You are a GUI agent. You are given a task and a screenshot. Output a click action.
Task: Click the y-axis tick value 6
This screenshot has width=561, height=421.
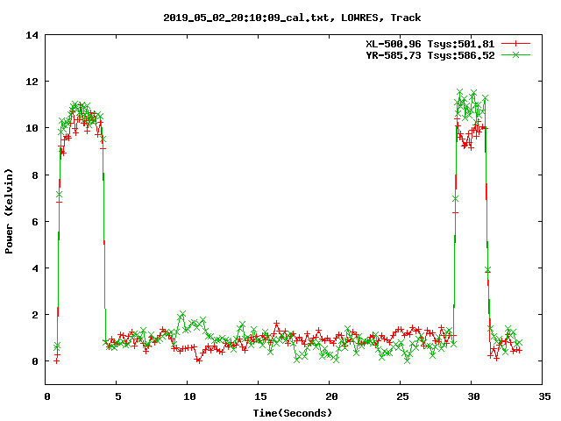coord(35,222)
